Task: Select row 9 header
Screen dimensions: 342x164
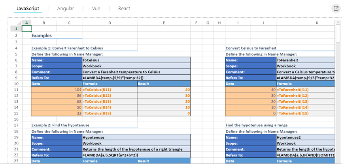Action: 16,78
